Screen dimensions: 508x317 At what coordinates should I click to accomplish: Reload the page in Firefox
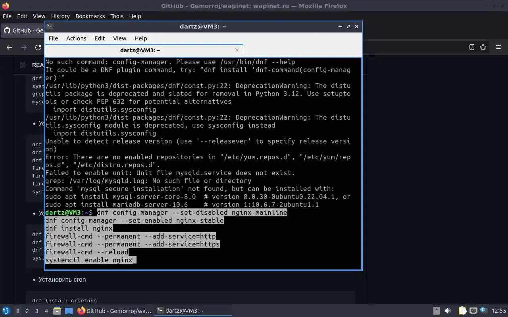coord(38,47)
